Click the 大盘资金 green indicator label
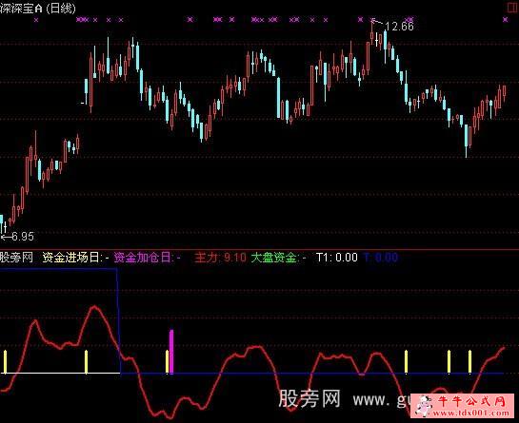Image resolution: width=519 pixels, height=423 pixels. pos(278,257)
